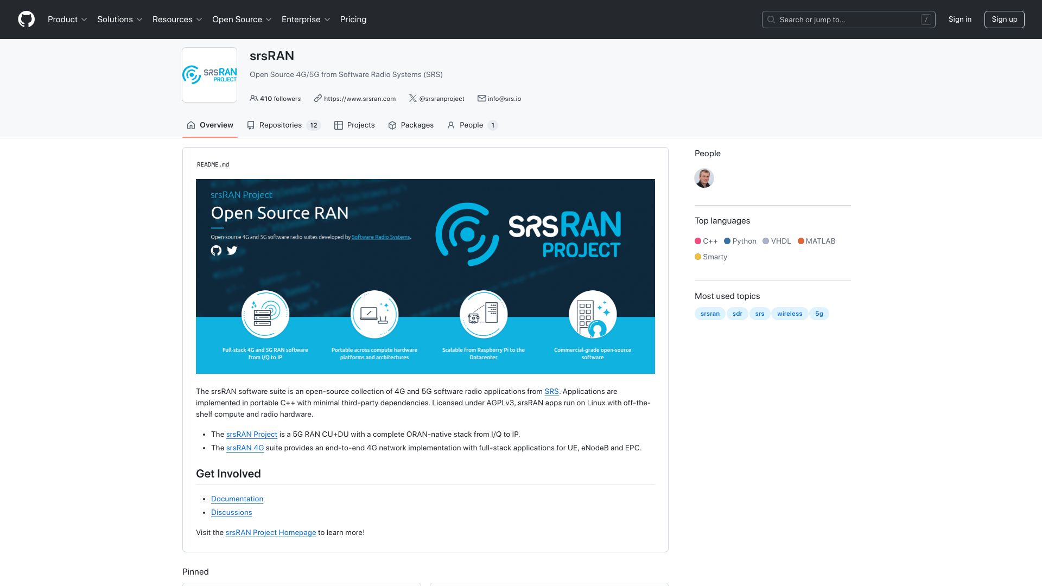
Task: Expand the Resources dropdown menu
Action: pos(177,20)
